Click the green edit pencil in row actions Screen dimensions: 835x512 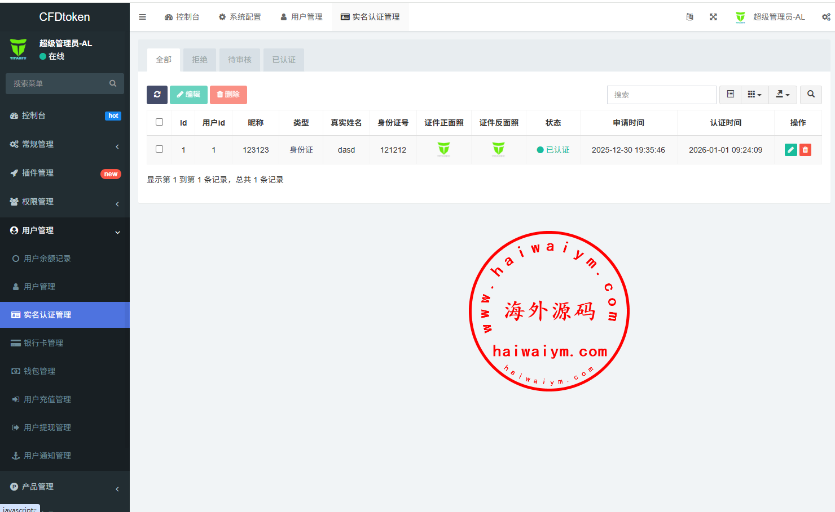click(790, 150)
